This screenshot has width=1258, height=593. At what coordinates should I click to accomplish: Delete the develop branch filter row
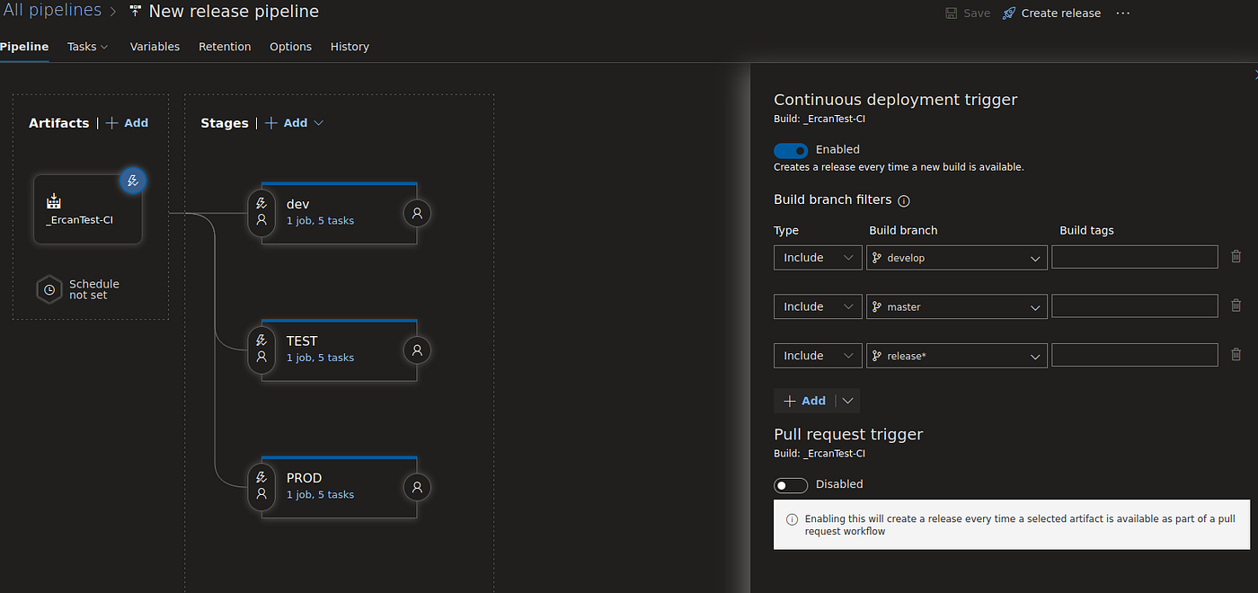[x=1236, y=257]
